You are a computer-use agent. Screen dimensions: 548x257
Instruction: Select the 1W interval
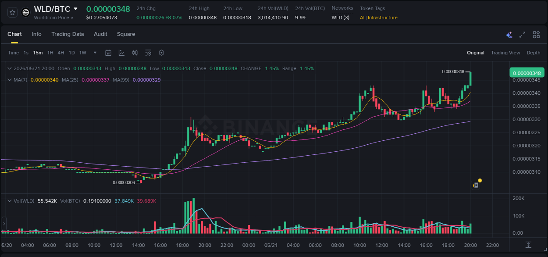click(x=82, y=53)
